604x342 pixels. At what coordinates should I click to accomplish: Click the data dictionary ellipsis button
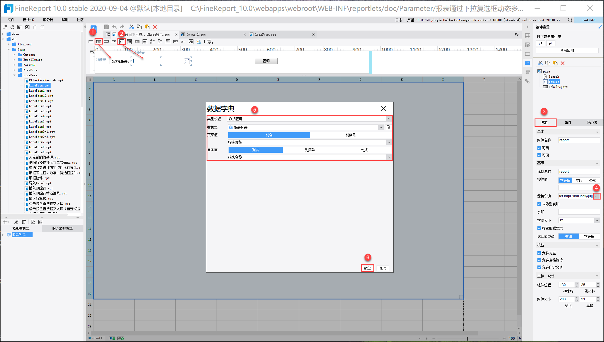coord(597,196)
